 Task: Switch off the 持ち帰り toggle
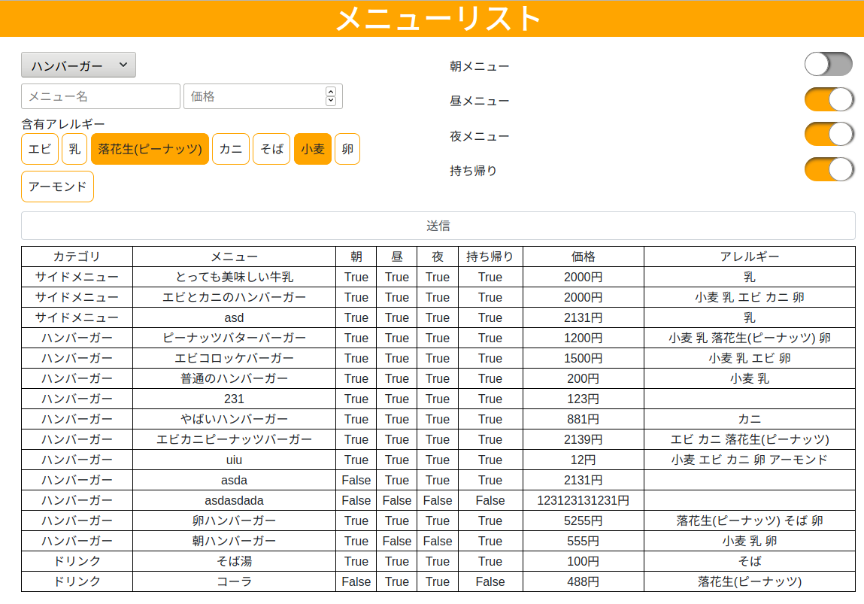point(829,169)
